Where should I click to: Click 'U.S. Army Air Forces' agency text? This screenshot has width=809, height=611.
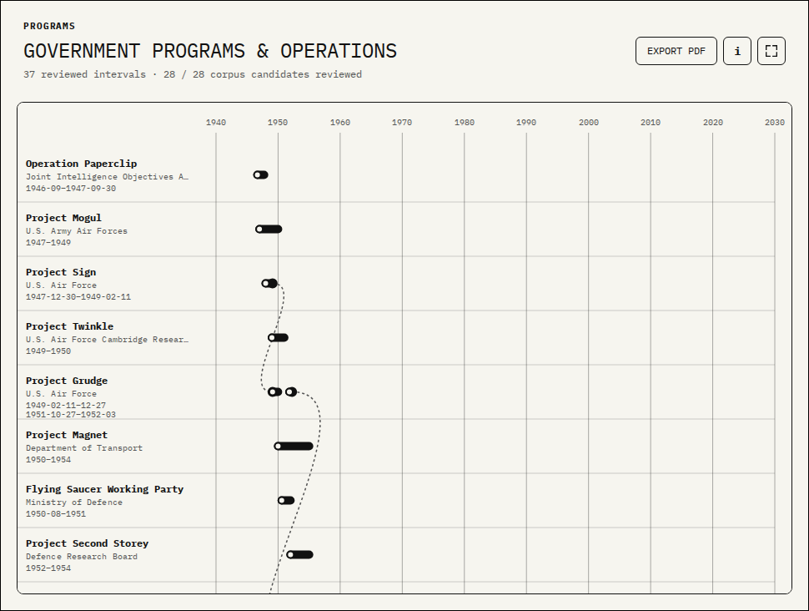click(x=77, y=231)
